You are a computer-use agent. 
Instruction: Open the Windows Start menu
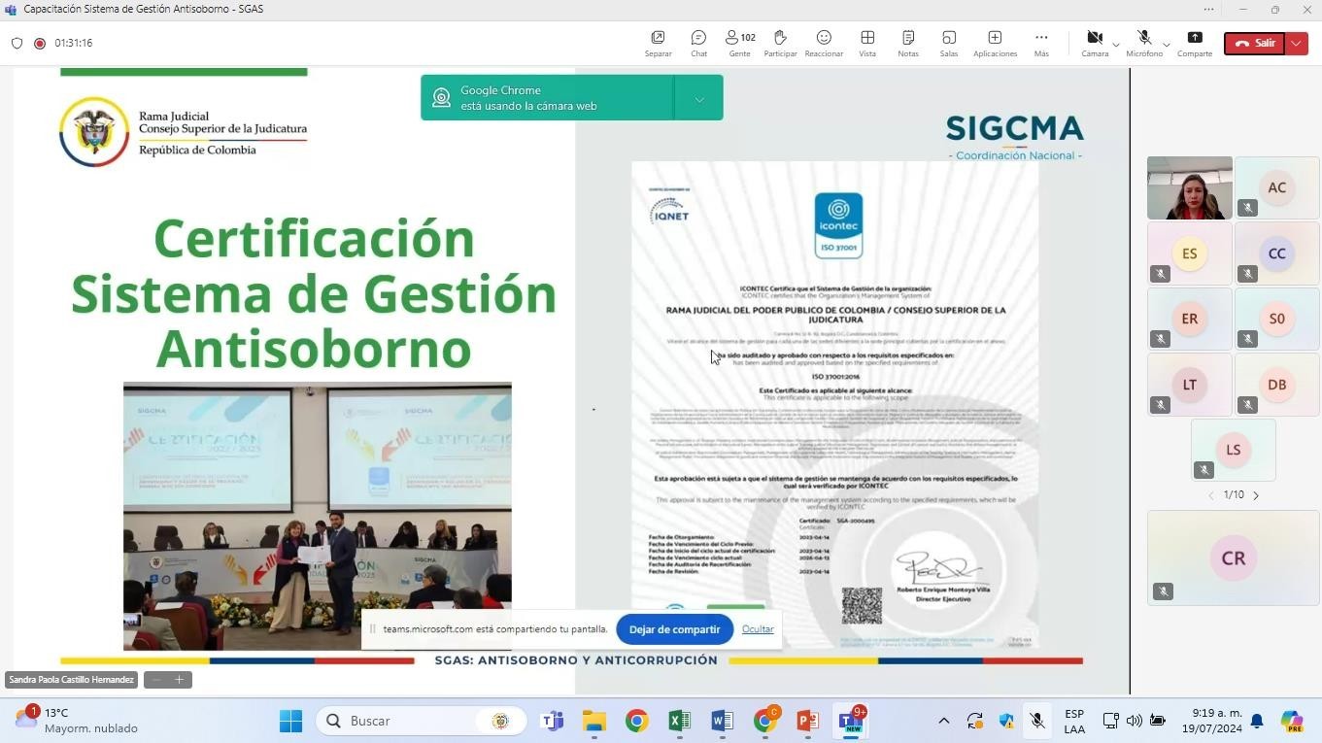pyautogui.click(x=290, y=721)
